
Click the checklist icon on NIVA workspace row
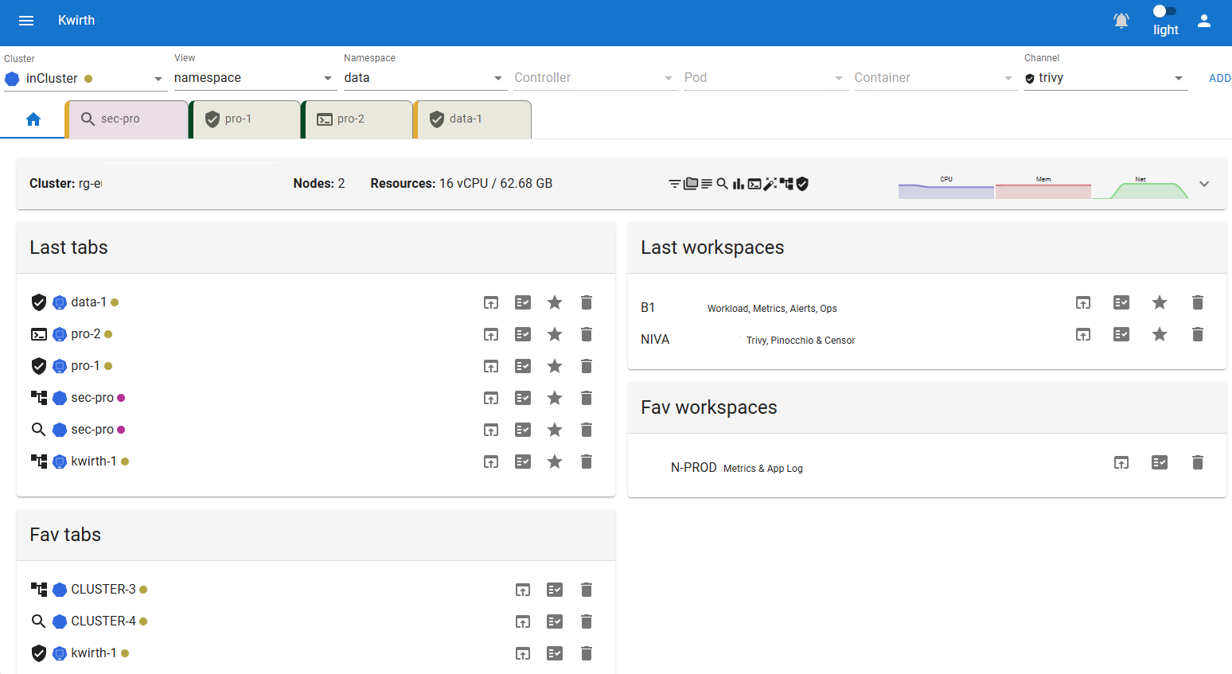coord(1121,334)
